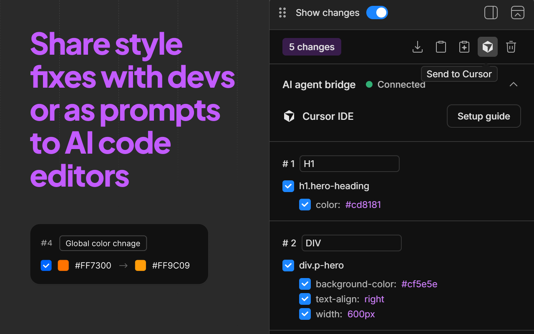Uncheck the h1.hero-heading change
This screenshot has width=534, height=334.
[x=288, y=186]
